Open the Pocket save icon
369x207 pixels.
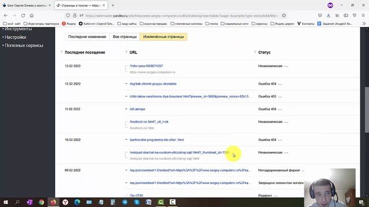pos(320,16)
